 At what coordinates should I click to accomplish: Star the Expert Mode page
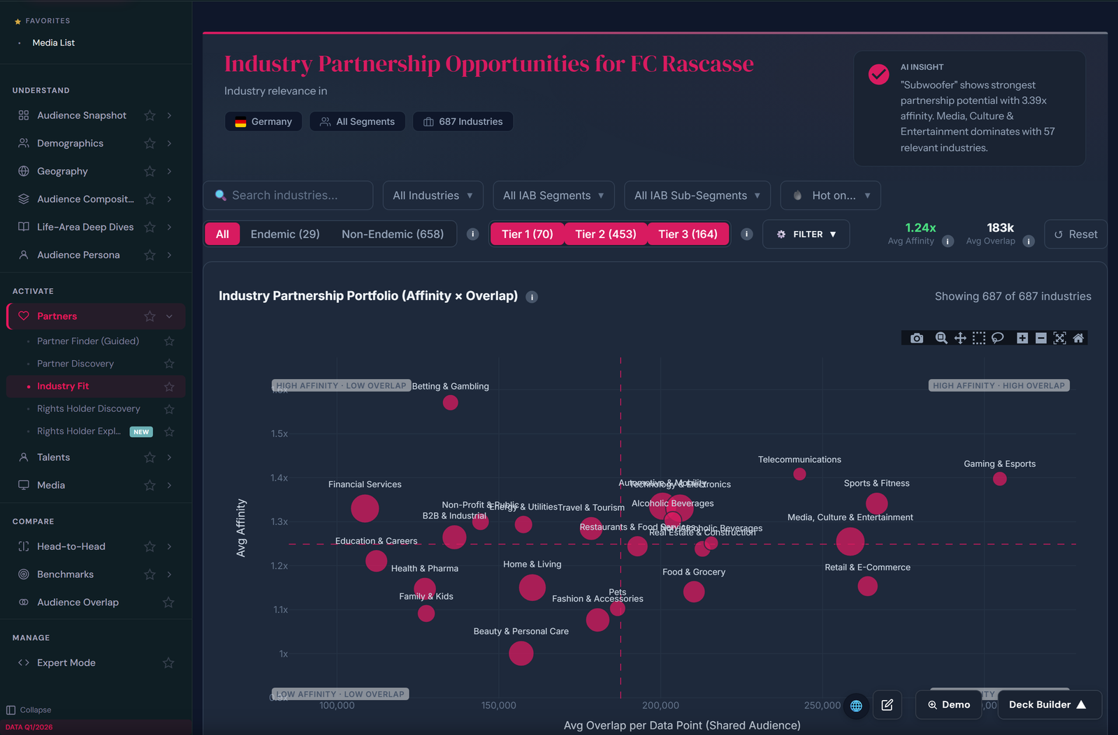(168, 663)
